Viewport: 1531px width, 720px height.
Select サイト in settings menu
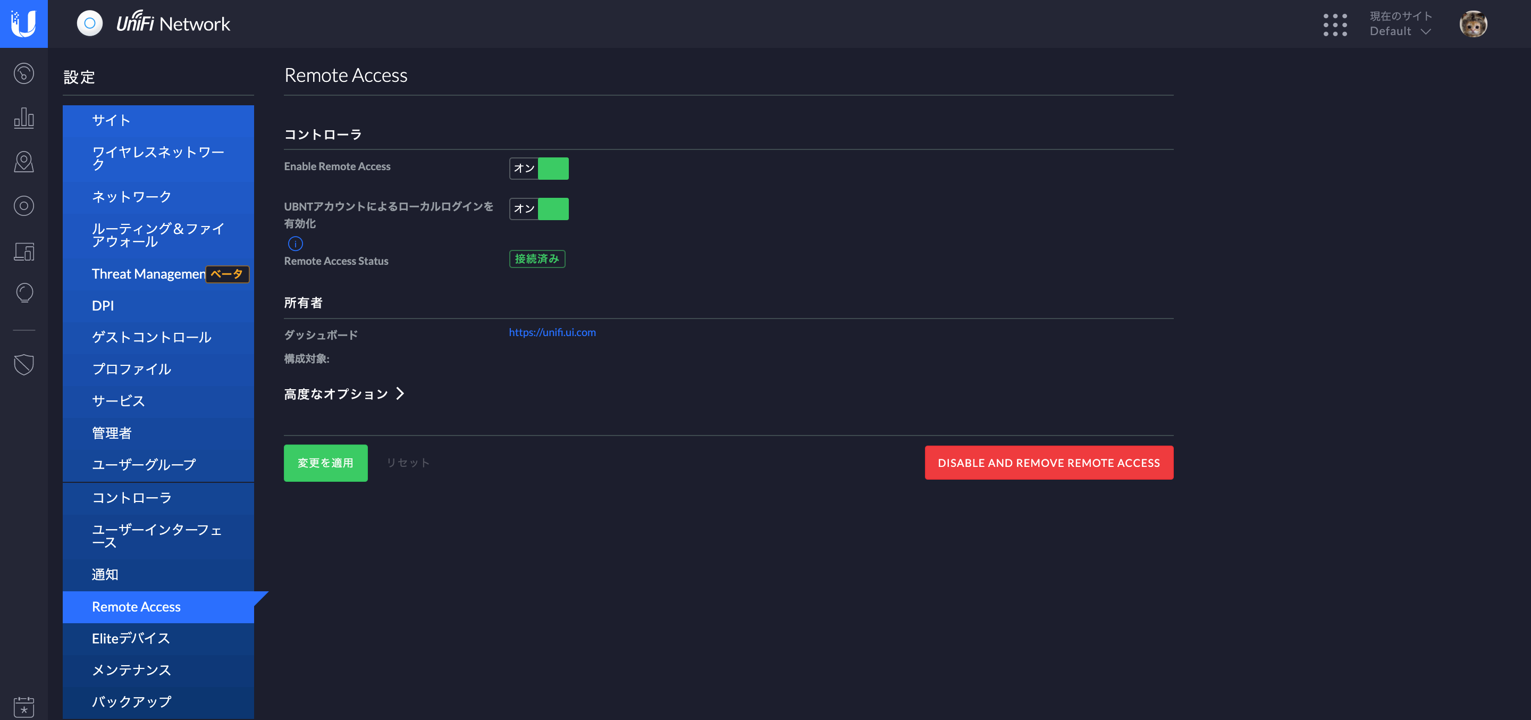[158, 120]
